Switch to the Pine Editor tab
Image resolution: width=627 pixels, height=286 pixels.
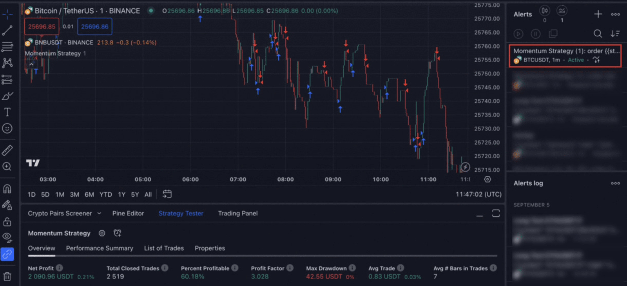click(x=128, y=214)
